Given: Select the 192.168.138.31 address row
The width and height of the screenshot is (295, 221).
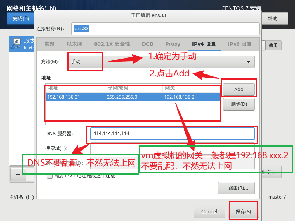Looking at the screenshot, I should click(x=133, y=97).
